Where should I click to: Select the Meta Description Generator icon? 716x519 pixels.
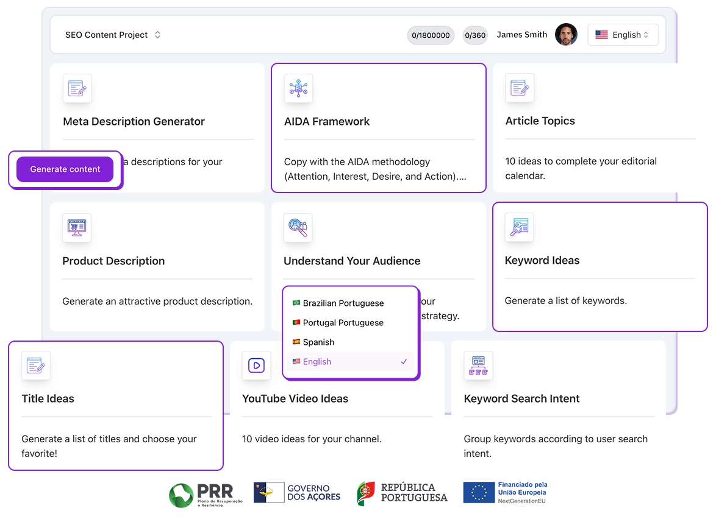[77, 88]
